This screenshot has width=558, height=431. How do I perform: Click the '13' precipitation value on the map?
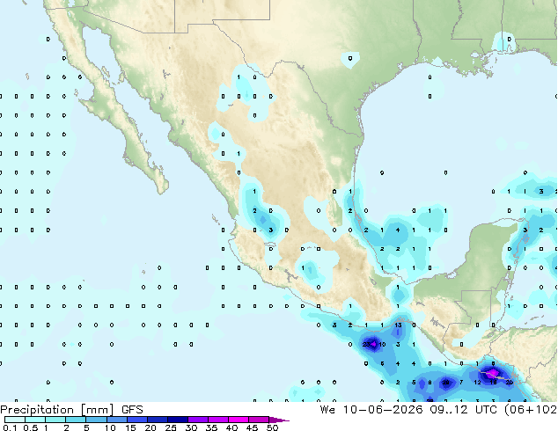pos(398,325)
